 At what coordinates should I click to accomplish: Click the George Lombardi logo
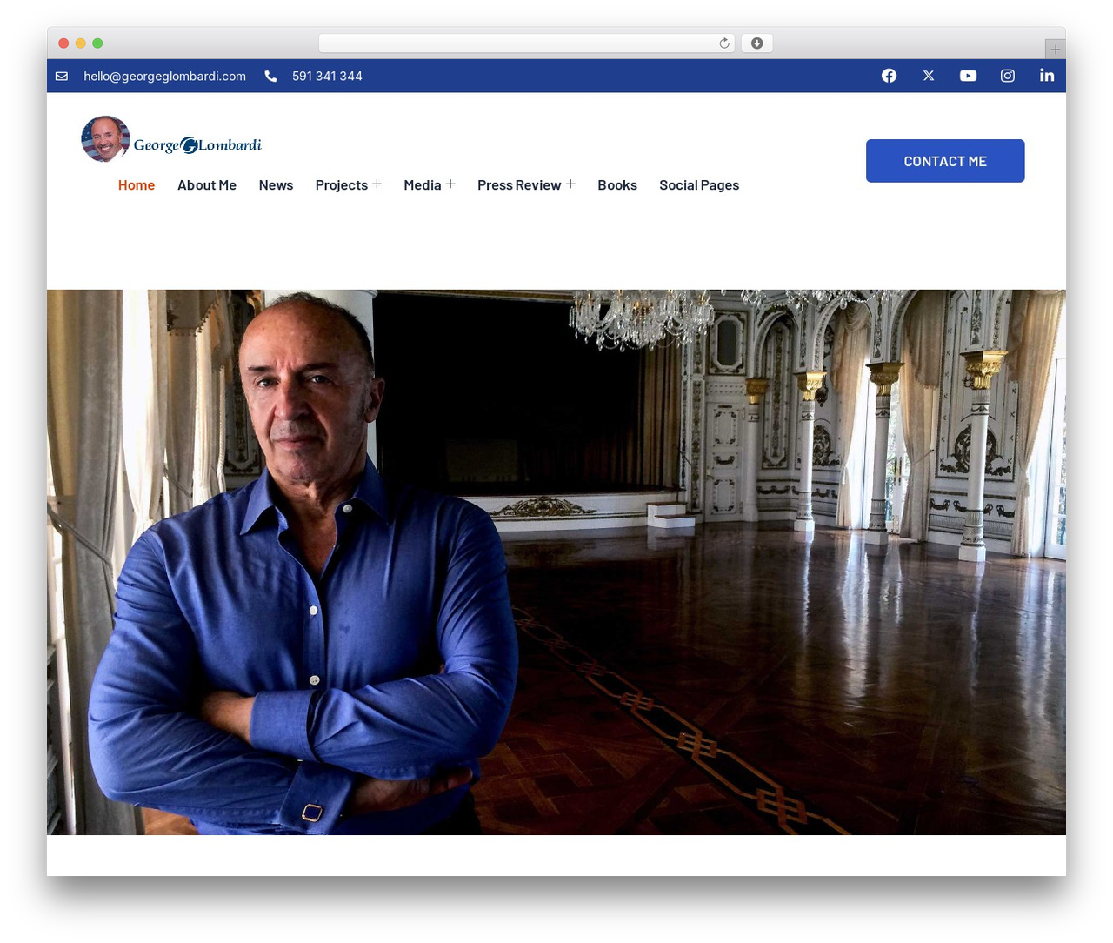tap(171, 139)
